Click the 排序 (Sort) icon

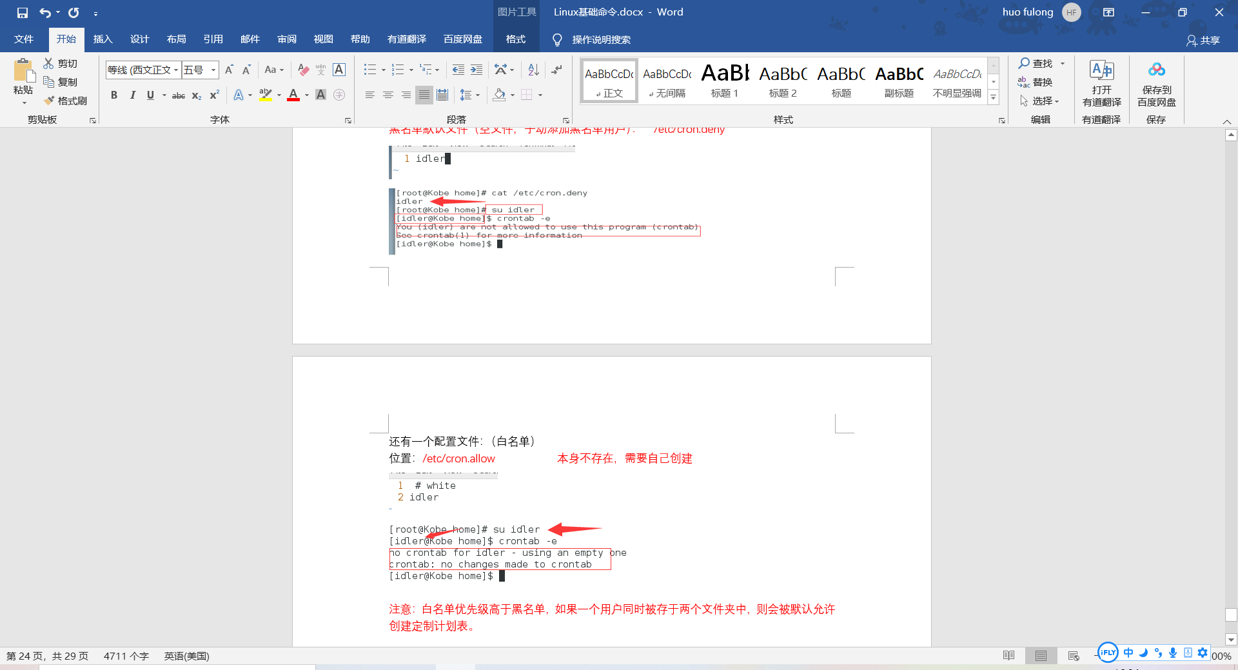tap(532, 69)
